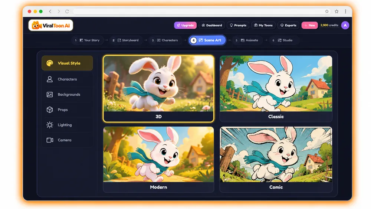
Task: Click the video camera icon beside Camera
Action: [50, 140]
